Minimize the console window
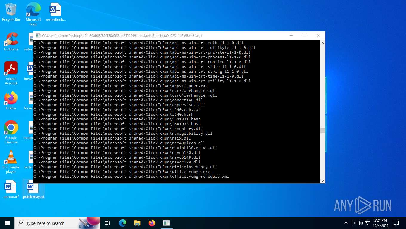The image size is (406, 229). tap(291, 36)
